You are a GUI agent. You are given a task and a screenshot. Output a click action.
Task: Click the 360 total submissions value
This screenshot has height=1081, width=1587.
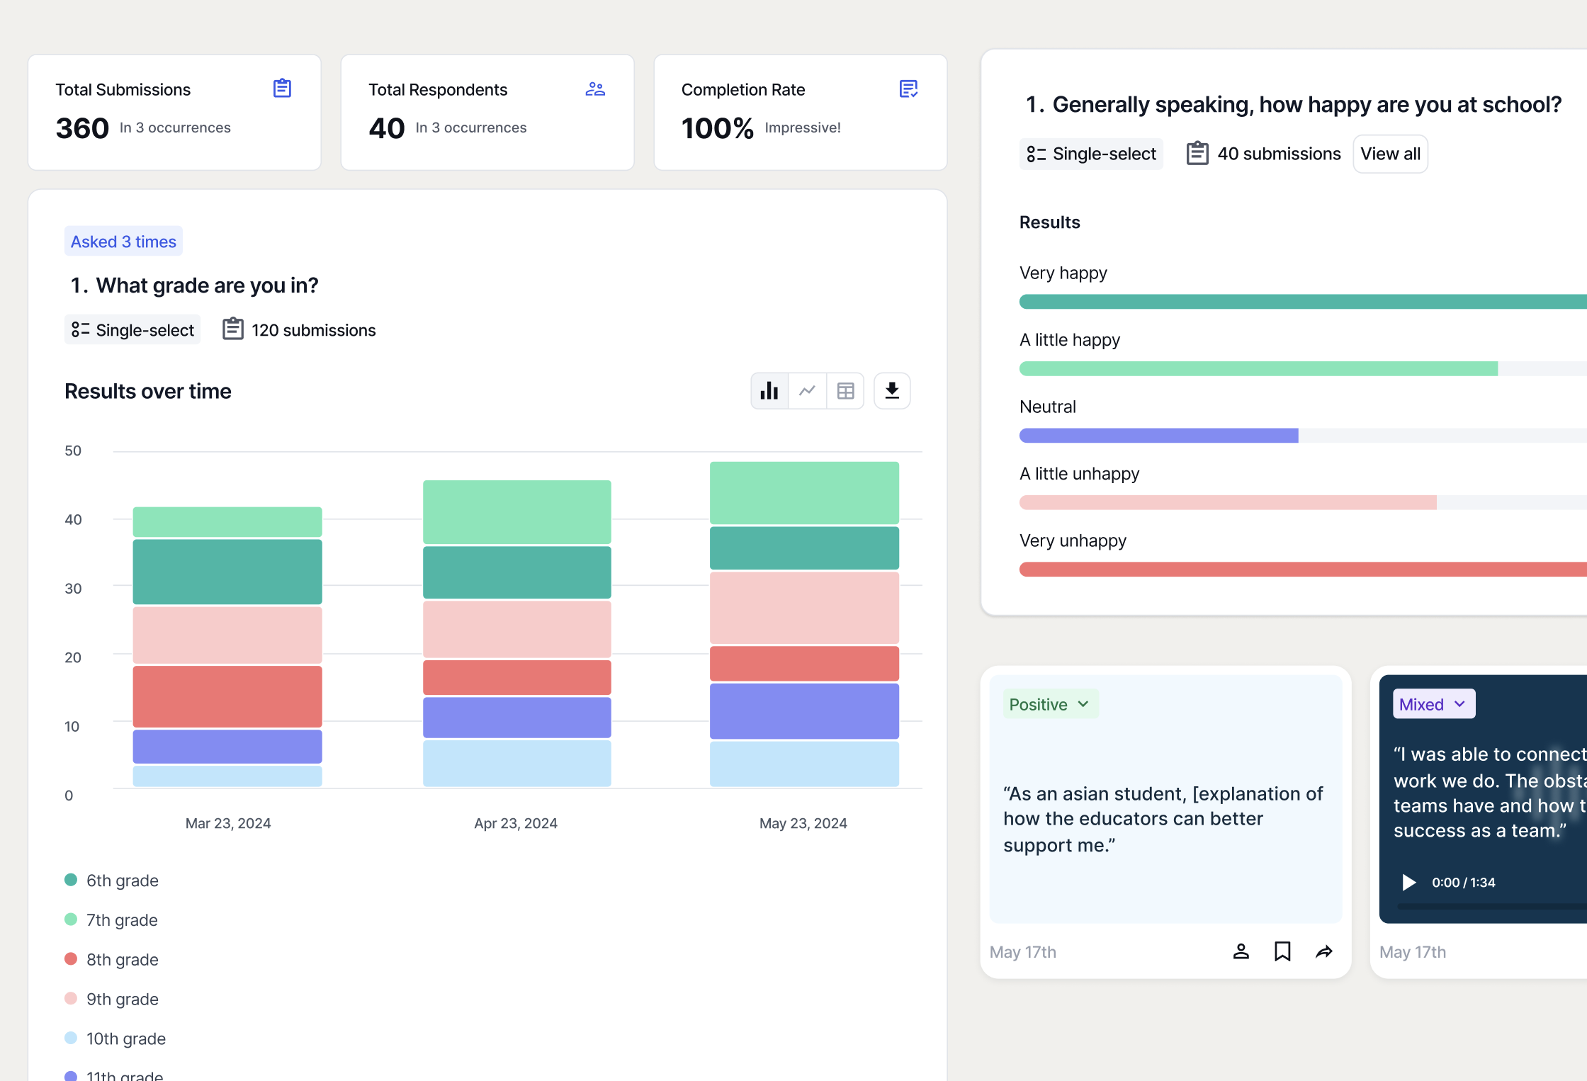coord(82,128)
